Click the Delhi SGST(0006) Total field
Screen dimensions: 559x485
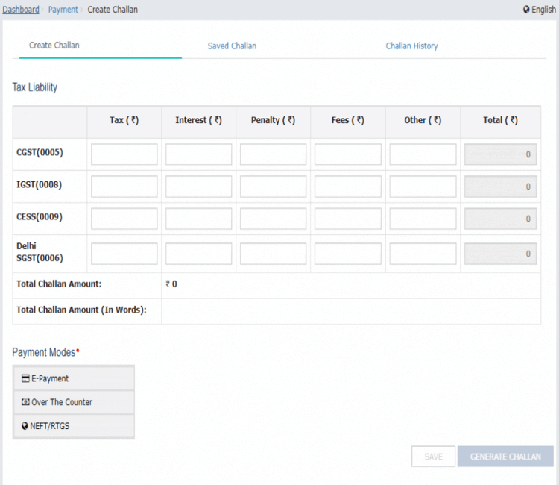(501, 254)
